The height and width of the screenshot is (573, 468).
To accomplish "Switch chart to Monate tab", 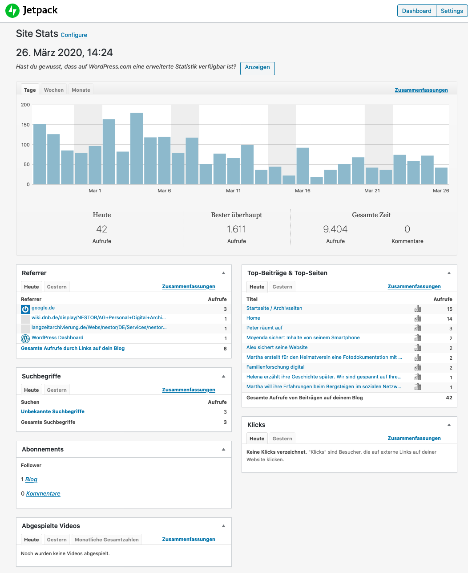I will [81, 90].
